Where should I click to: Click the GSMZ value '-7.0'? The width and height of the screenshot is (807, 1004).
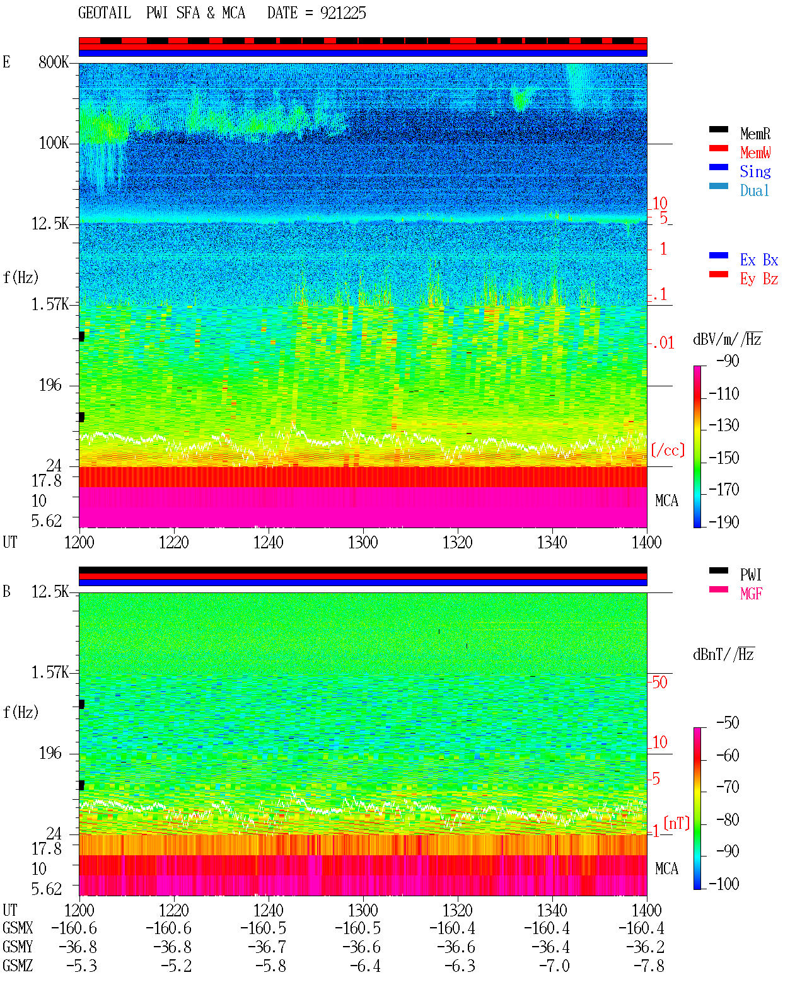[554, 966]
